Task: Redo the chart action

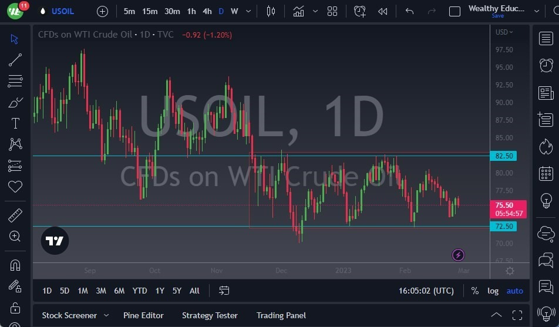Action: (432, 11)
